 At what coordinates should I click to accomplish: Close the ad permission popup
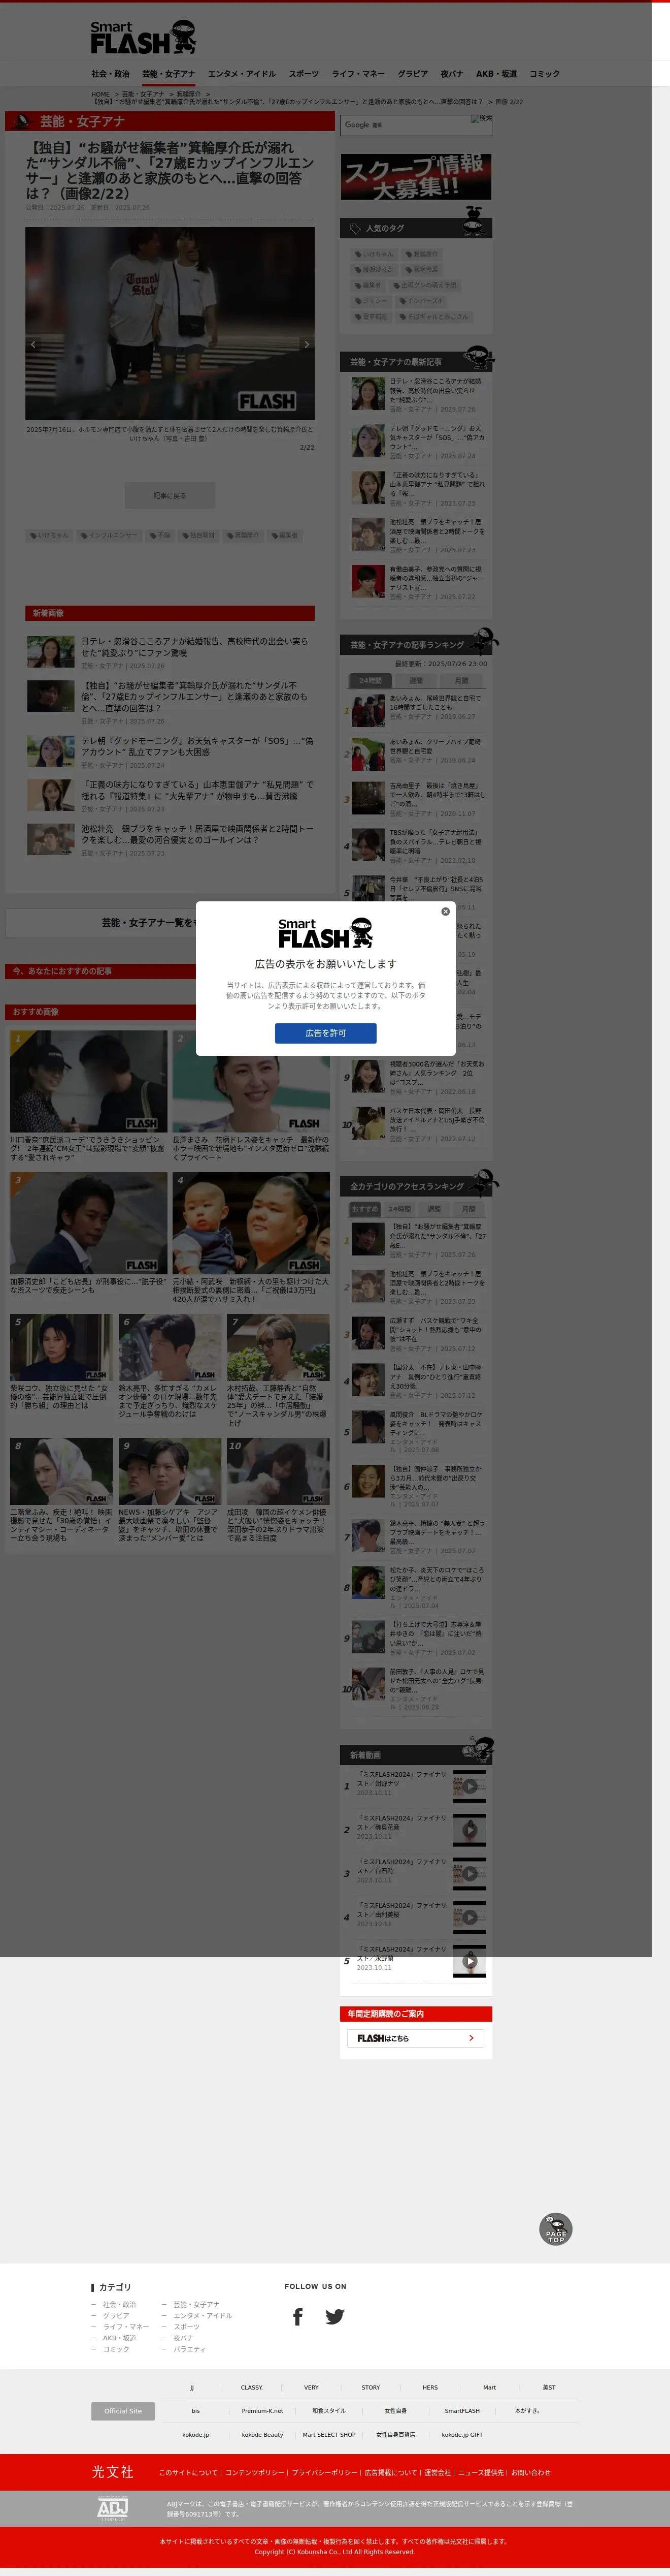pos(445,911)
